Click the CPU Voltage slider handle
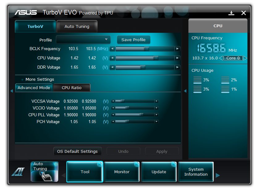Image resolution: width=257 pixels, height=193 pixels. [x=156, y=58]
